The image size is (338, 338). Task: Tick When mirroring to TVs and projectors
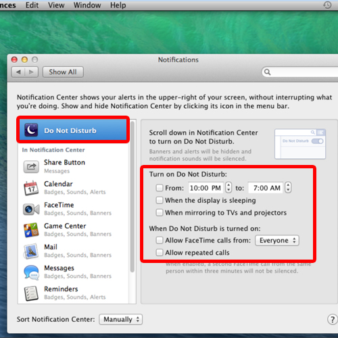(x=160, y=212)
